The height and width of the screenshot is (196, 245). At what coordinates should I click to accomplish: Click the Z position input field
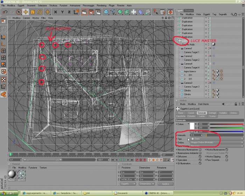coord(128,180)
